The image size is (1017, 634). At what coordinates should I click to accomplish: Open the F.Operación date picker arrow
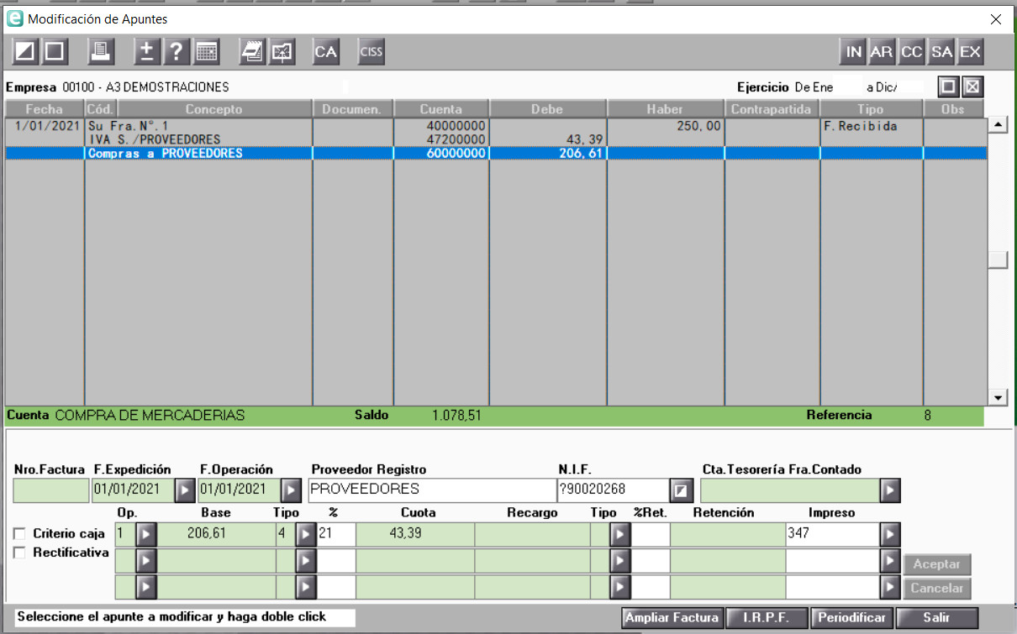point(290,490)
